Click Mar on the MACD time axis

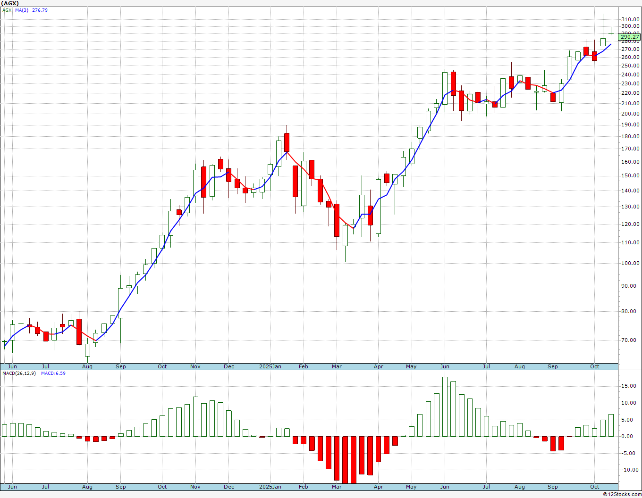337,487
